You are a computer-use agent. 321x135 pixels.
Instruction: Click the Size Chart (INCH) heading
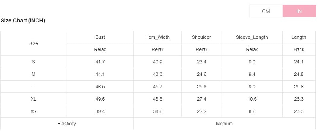pyautogui.click(x=23, y=21)
